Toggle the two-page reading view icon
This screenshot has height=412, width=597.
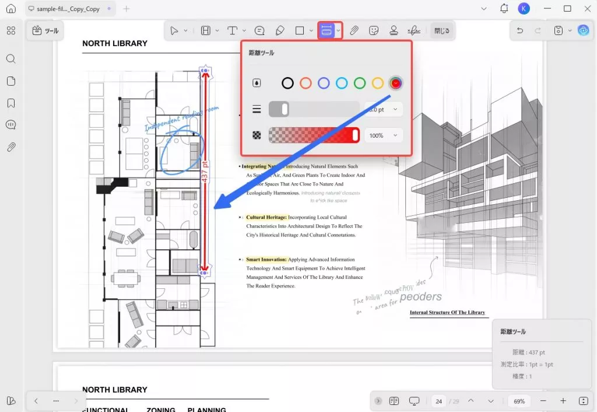tap(394, 401)
